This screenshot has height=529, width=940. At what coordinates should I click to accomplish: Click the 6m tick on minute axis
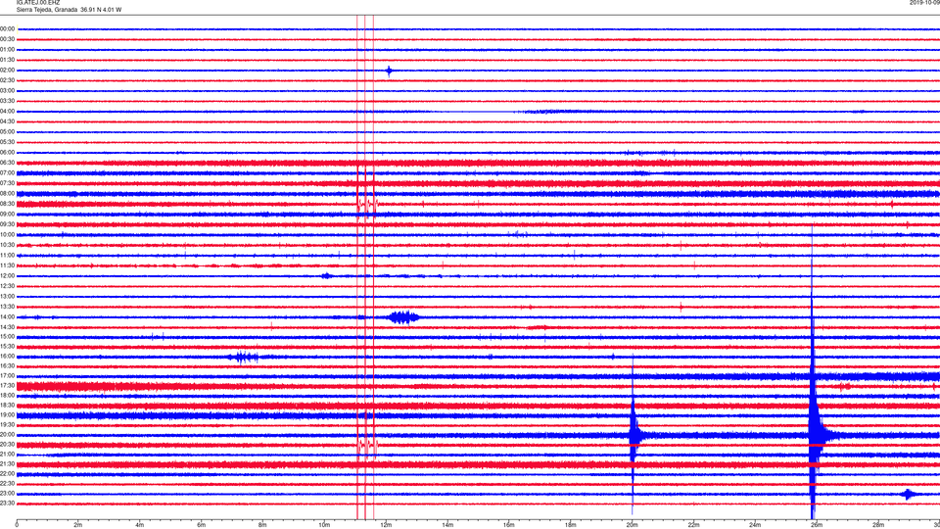point(202,525)
